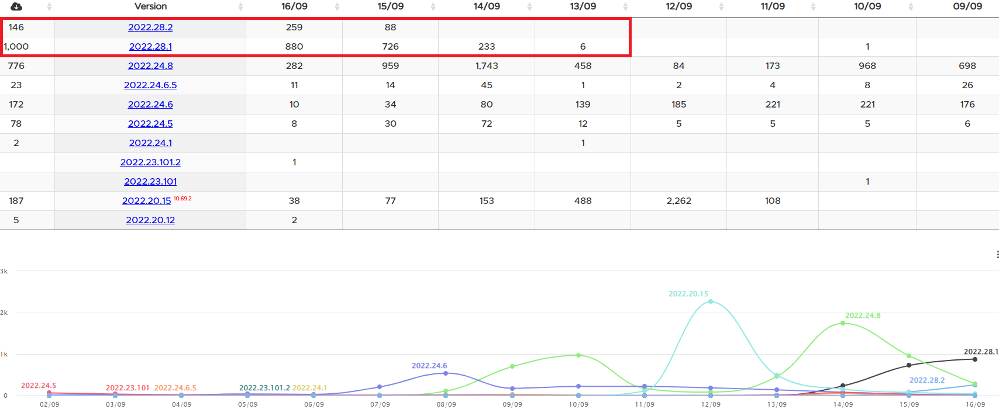
Task: Open version 2022.28.2 link
Action: pos(150,27)
